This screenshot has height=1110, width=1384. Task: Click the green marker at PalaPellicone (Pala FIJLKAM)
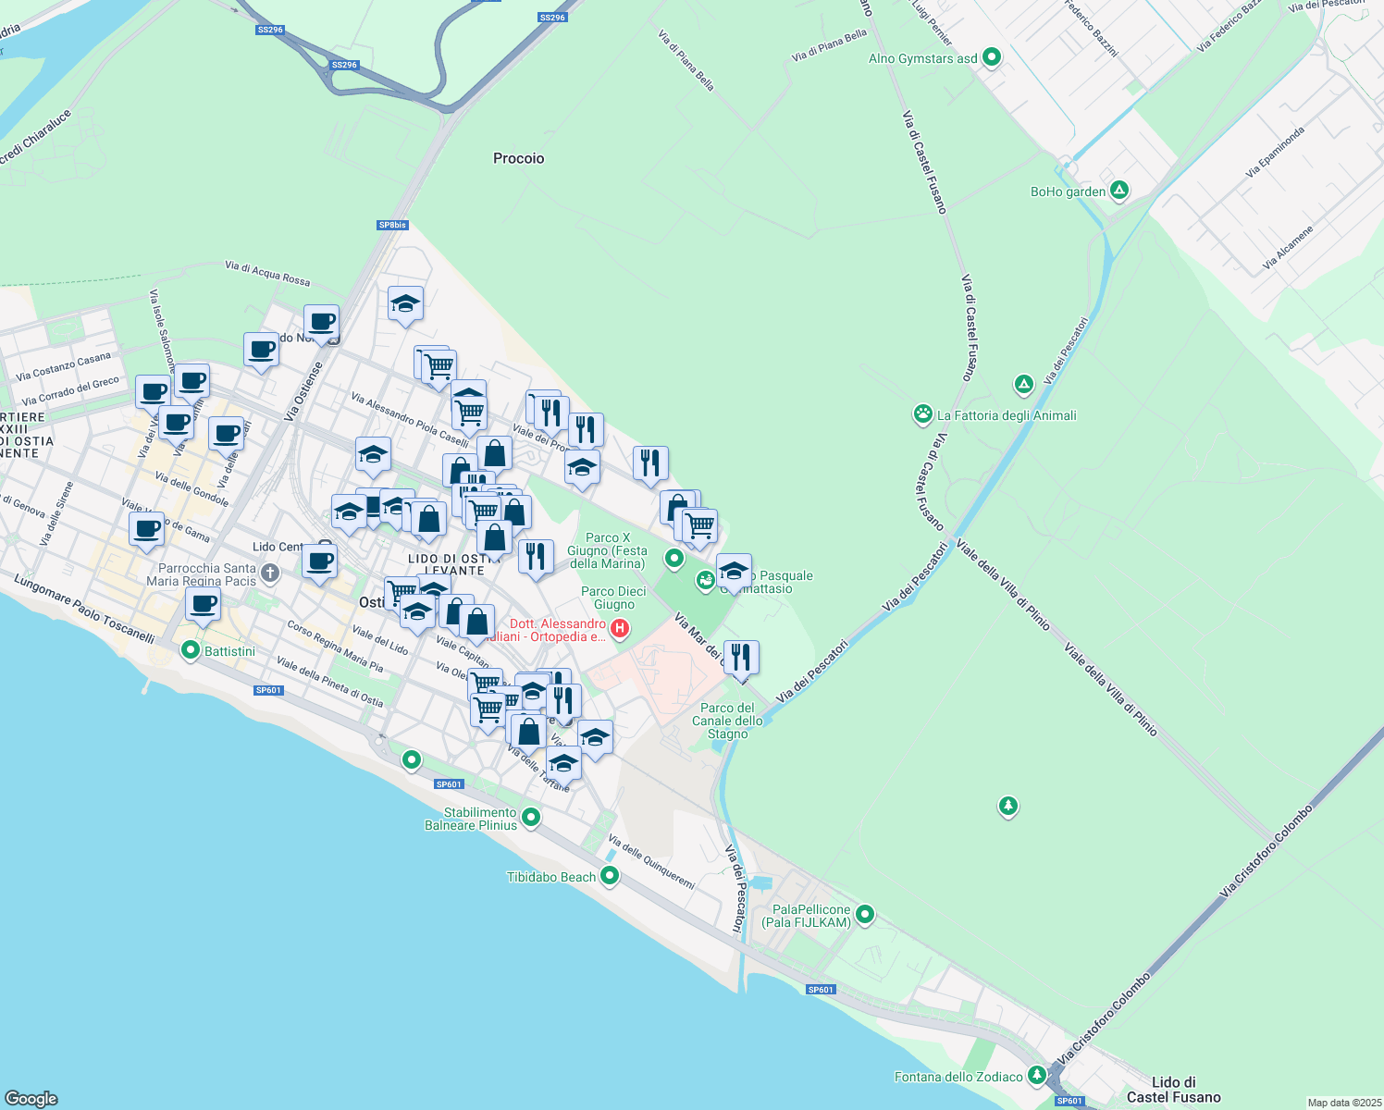coord(864,914)
